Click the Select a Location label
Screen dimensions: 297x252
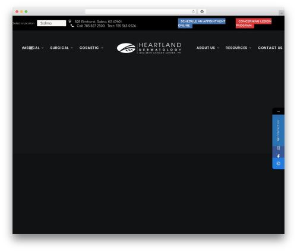point(24,23)
